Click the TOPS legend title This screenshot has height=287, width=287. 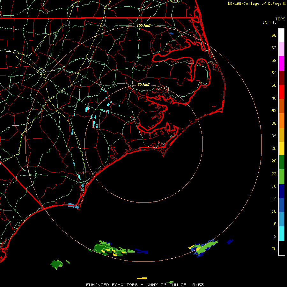point(280,19)
